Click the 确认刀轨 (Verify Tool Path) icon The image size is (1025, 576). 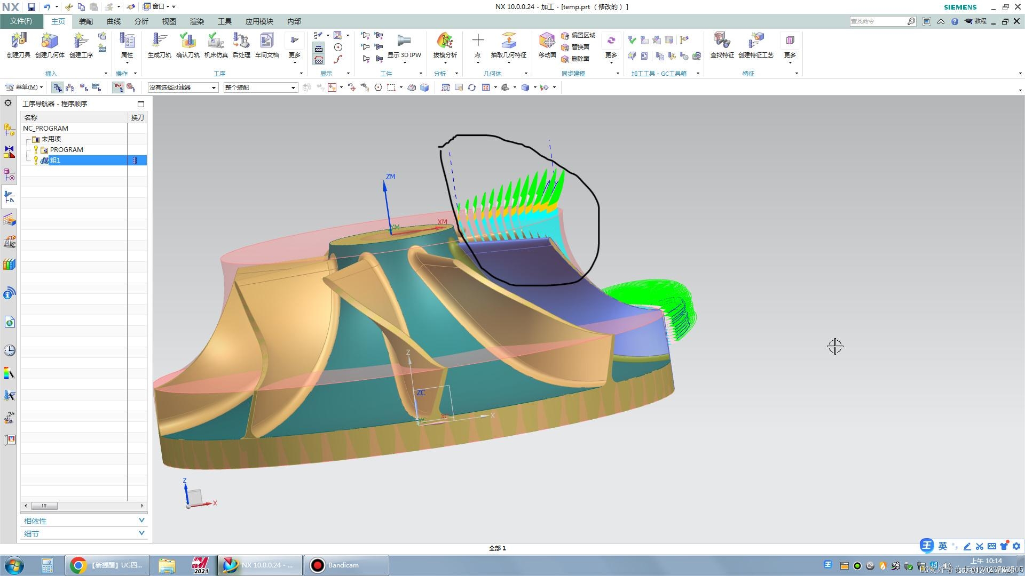[x=188, y=45]
